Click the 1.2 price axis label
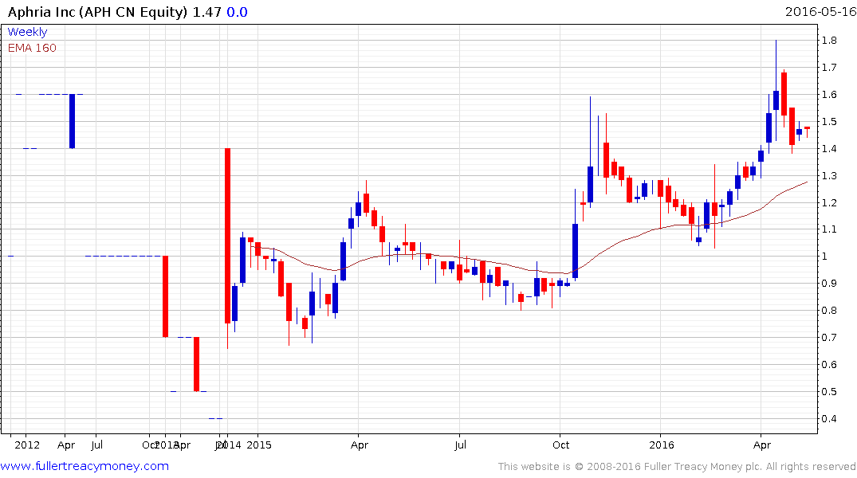This screenshot has height=478, width=857. 829,202
